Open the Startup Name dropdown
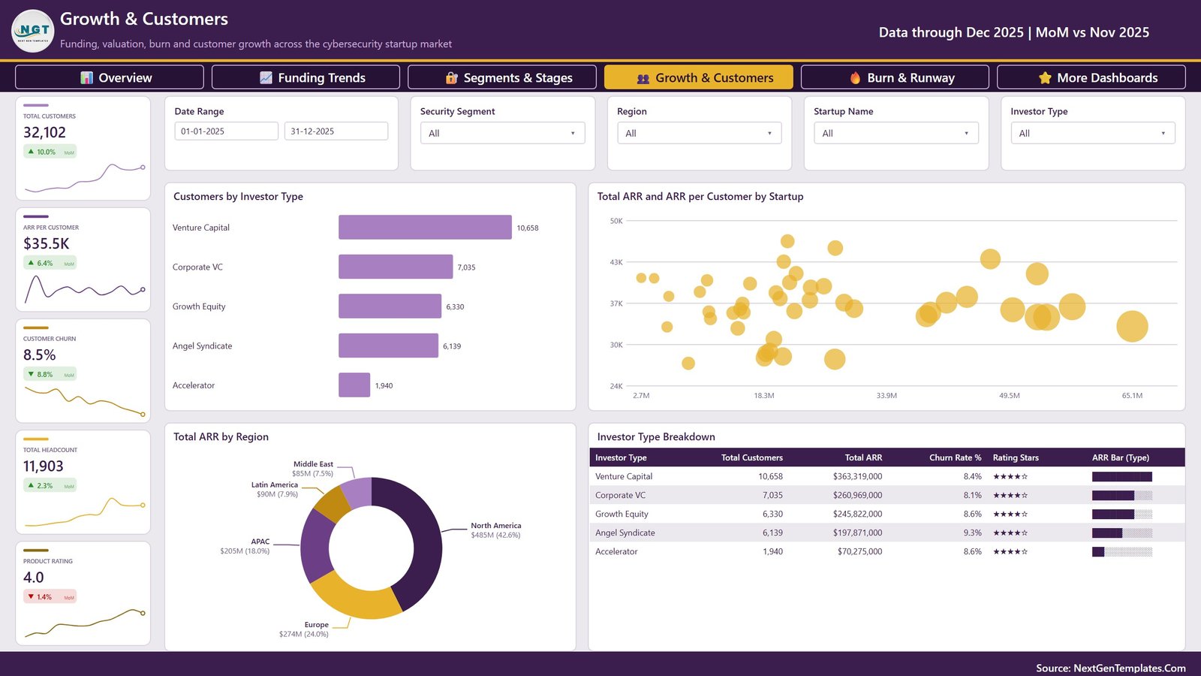 pyautogui.click(x=895, y=133)
